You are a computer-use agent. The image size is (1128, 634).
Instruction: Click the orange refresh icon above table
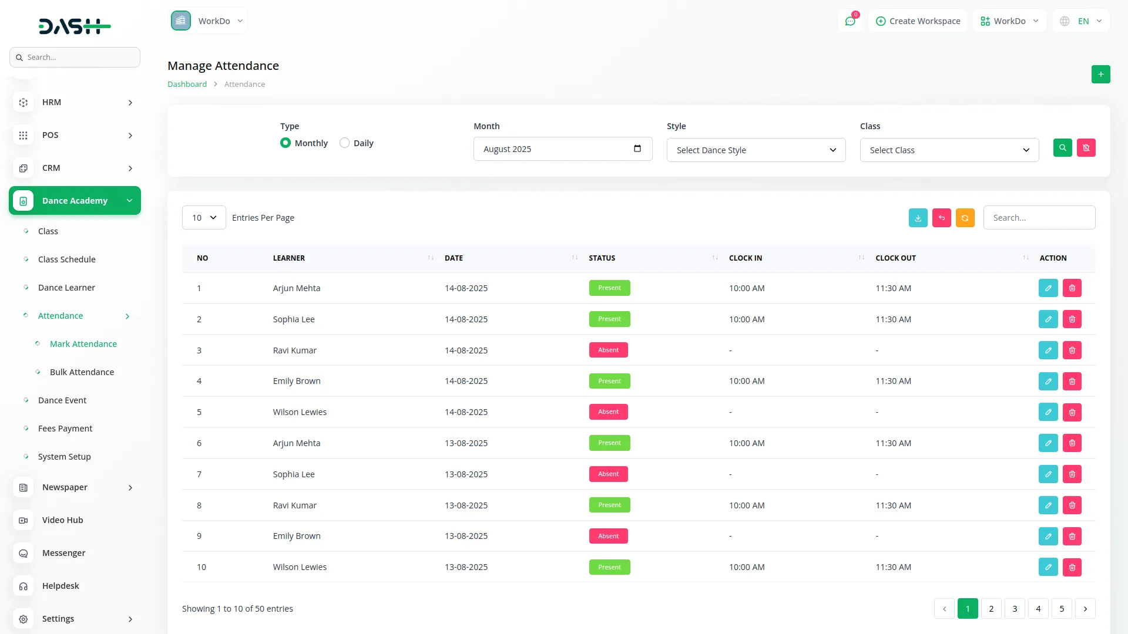(965, 218)
